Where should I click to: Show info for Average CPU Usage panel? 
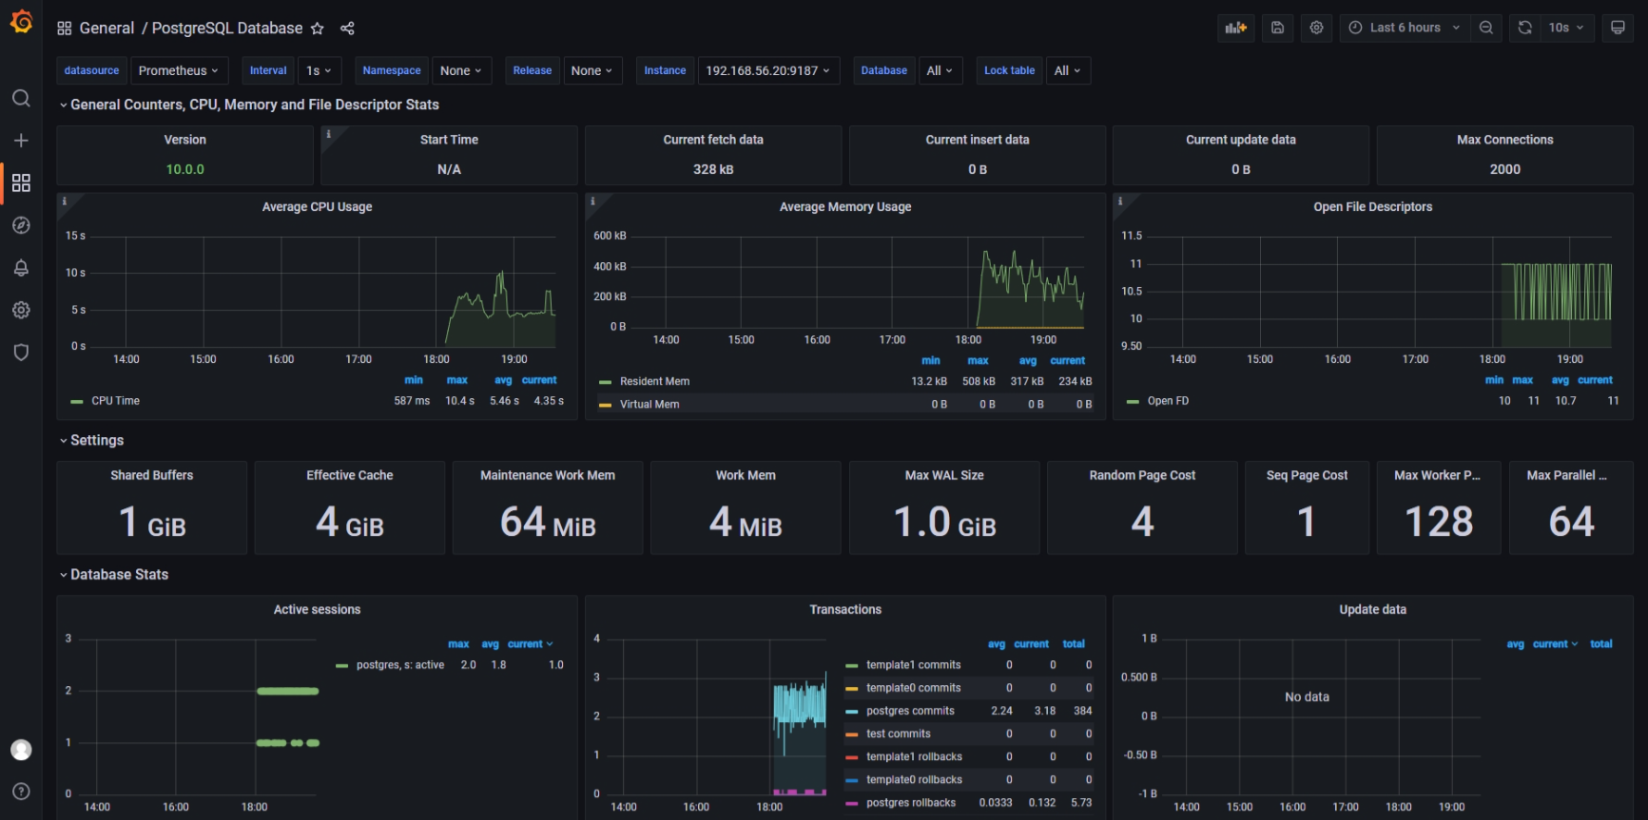65,201
